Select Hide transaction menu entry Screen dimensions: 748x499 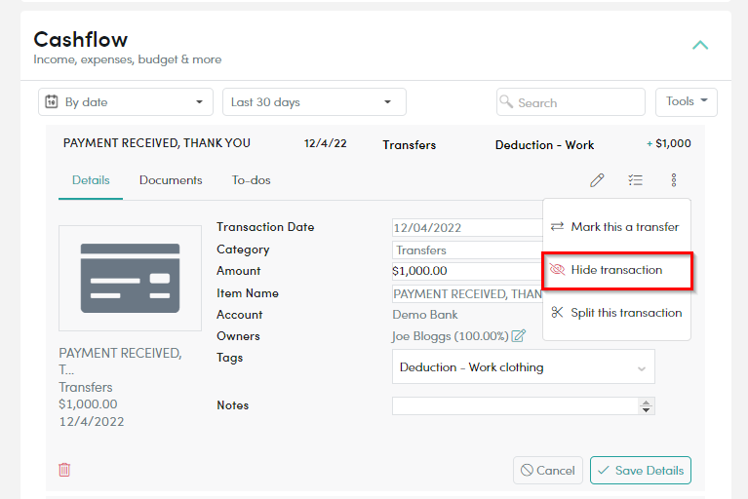[x=616, y=270]
